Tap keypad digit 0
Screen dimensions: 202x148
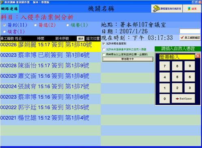165,99
